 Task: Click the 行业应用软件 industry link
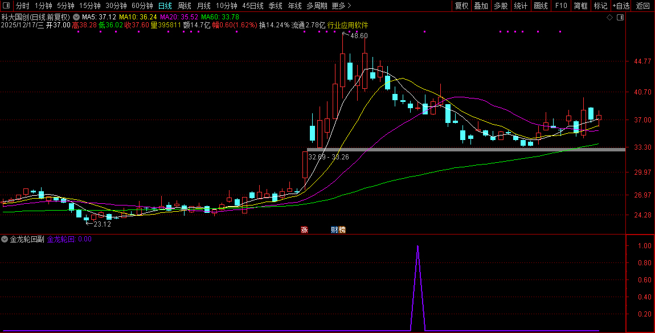coord(347,25)
